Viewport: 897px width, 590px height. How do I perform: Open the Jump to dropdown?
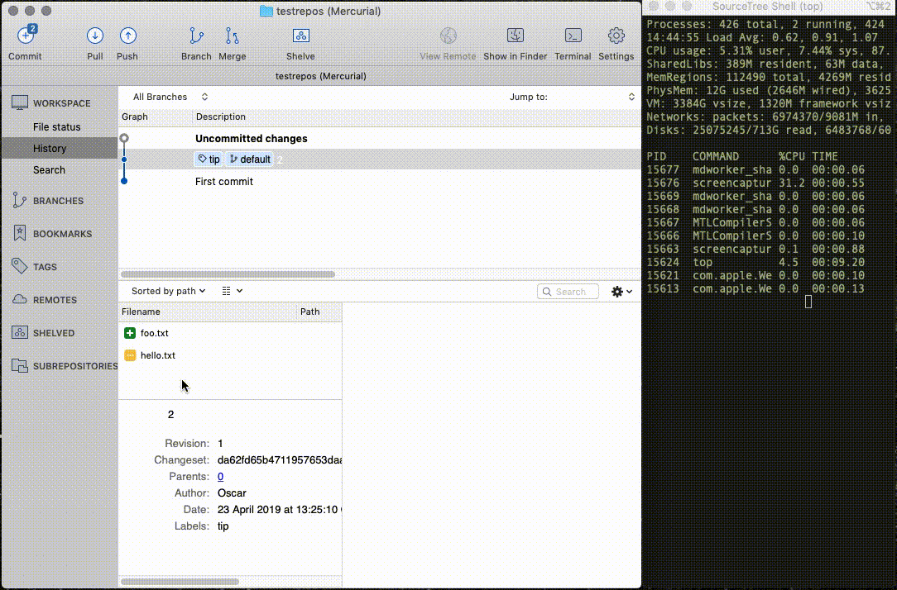pyautogui.click(x=573, y=98)
